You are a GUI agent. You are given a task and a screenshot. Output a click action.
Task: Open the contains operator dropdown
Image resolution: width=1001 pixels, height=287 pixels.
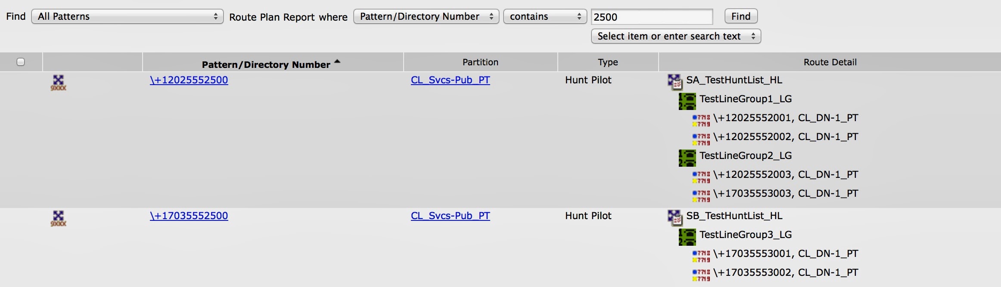click(x=545, y=16)
